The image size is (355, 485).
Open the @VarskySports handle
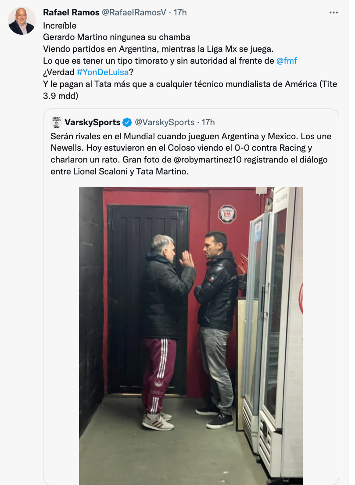coord(165,122)
